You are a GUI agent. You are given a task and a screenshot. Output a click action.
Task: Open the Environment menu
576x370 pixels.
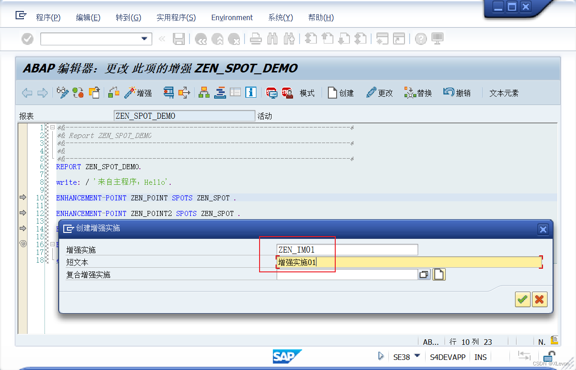point(232,17)
